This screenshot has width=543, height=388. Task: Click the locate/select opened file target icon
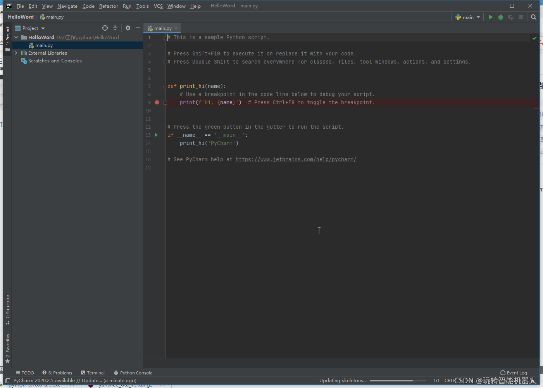click(105, 28)
